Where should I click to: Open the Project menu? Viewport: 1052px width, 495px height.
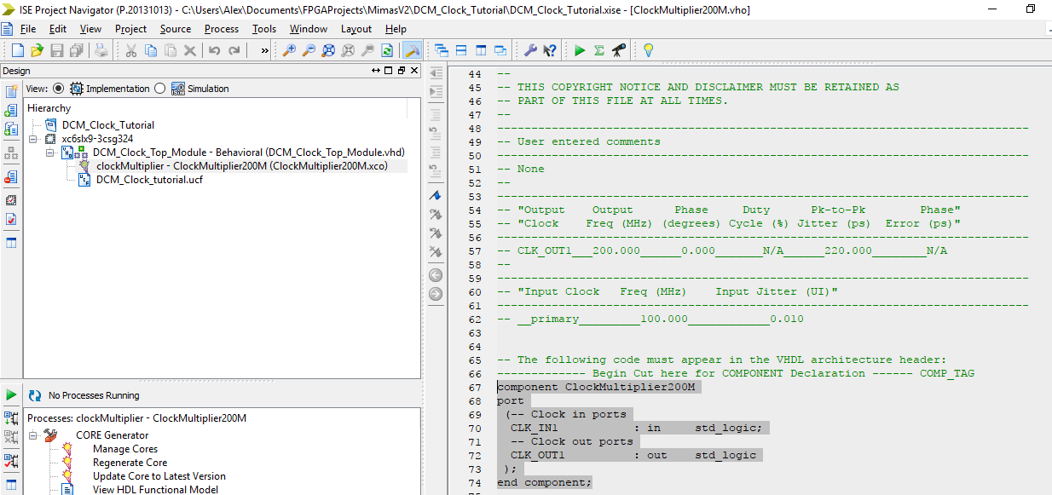[x=130, y=28]
